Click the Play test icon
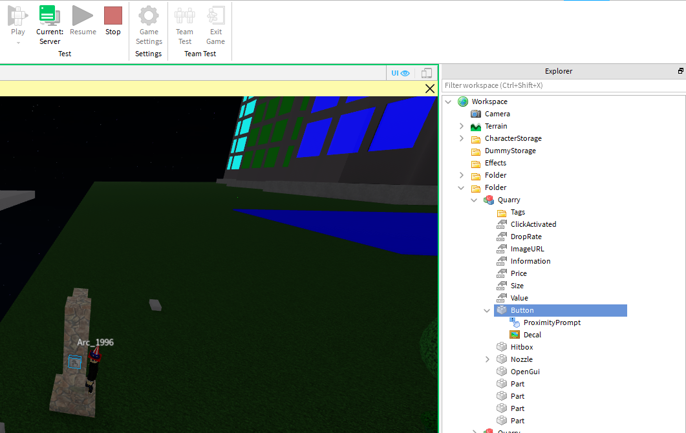The height and width of the screenshot is (433, 686). tap(17, 16)
